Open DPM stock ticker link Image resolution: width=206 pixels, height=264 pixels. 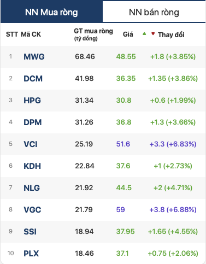tap(33, 122)
